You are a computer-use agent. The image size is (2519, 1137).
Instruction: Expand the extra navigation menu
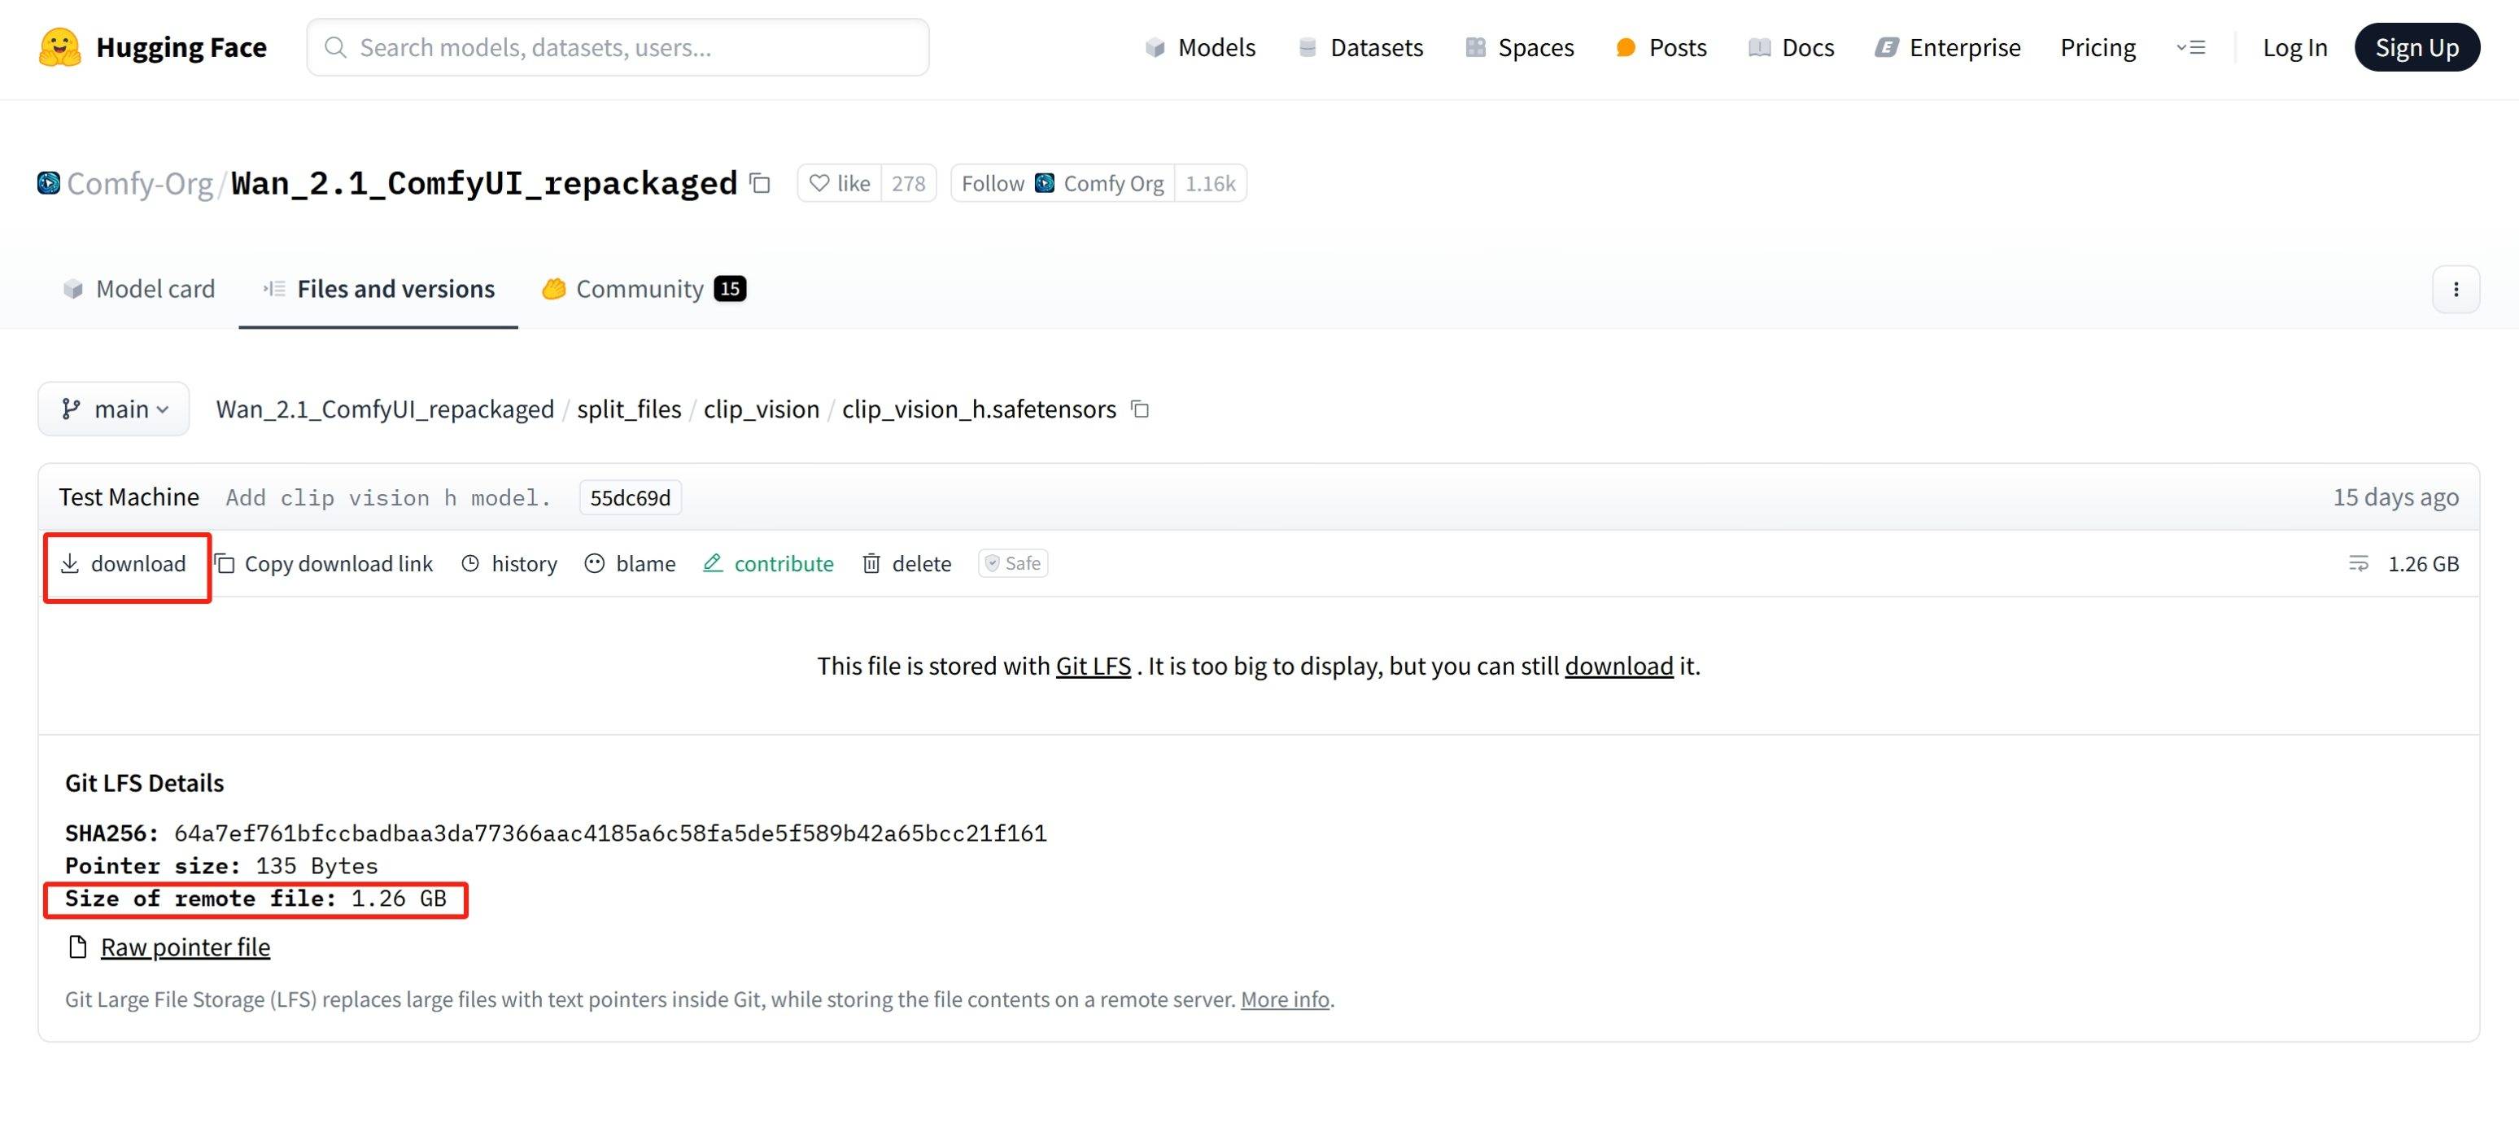(2190, 47)
